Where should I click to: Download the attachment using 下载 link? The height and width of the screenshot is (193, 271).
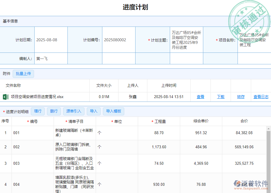tap(221, 97)
